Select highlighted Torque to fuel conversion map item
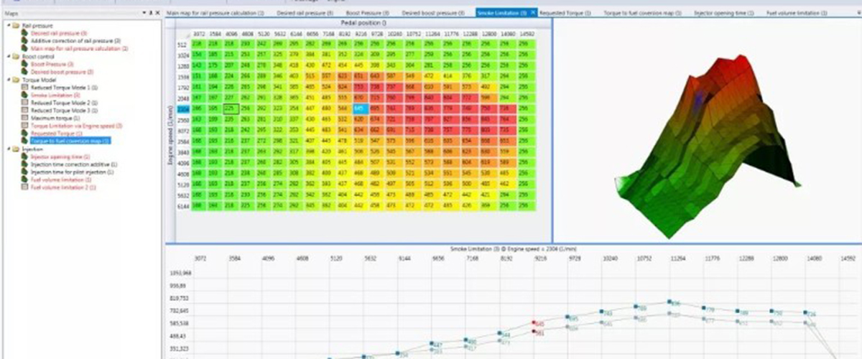 click(x=70, y=141)
